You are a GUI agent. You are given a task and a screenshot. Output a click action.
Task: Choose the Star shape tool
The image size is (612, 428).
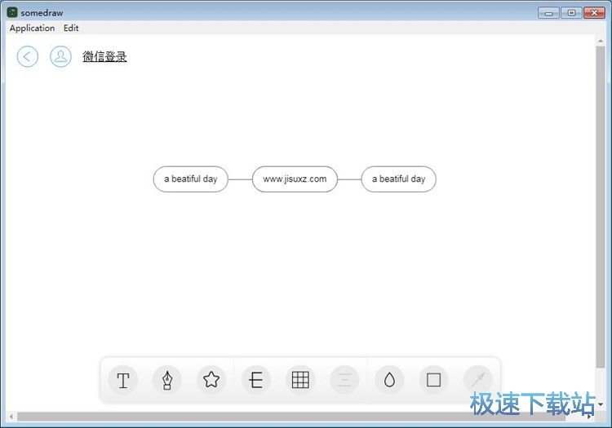click(211, 380)
